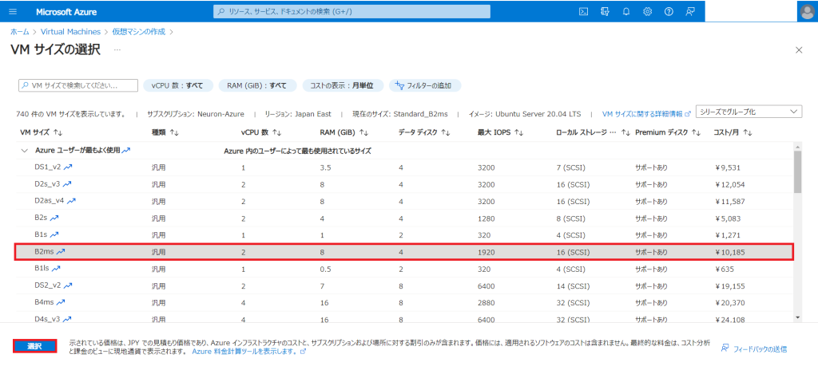This screenshot has width=818, height=370.
Task: Go to ホーム breadcrumb
Action: tap(20, 31)
